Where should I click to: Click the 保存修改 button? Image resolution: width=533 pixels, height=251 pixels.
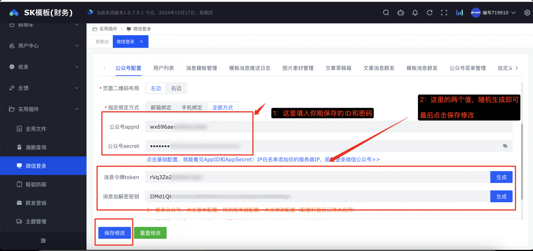coord(114,233)
